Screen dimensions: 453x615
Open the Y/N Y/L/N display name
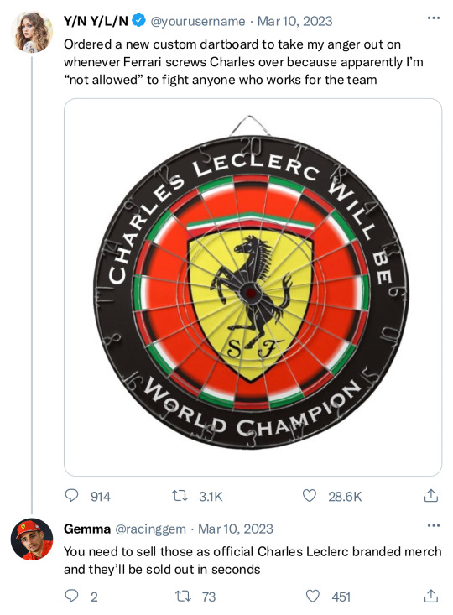(96, 21)
